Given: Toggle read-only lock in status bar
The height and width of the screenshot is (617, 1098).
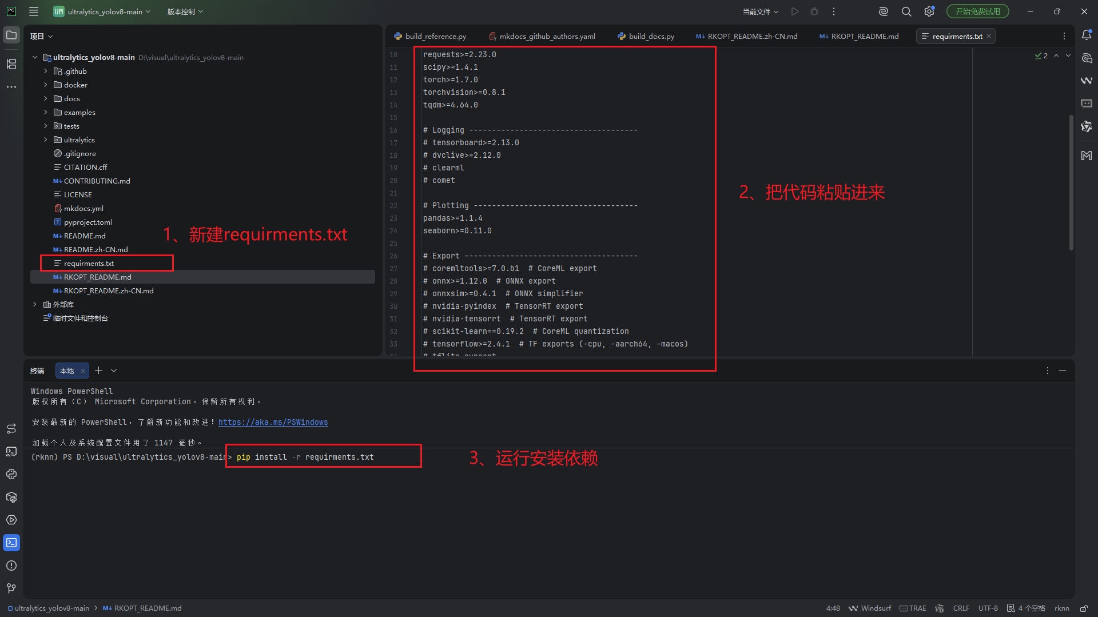Looking at the screenshot, I should pos(1084,608).
